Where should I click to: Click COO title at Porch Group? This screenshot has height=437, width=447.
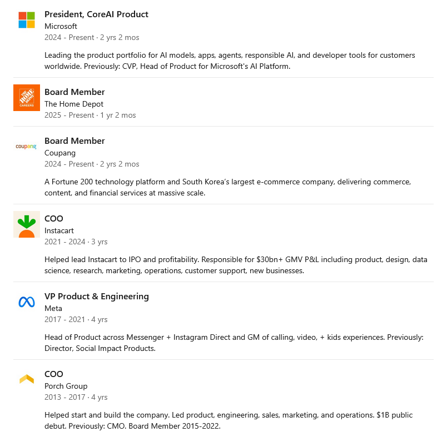pyautogui.click(x=53, y=374)
